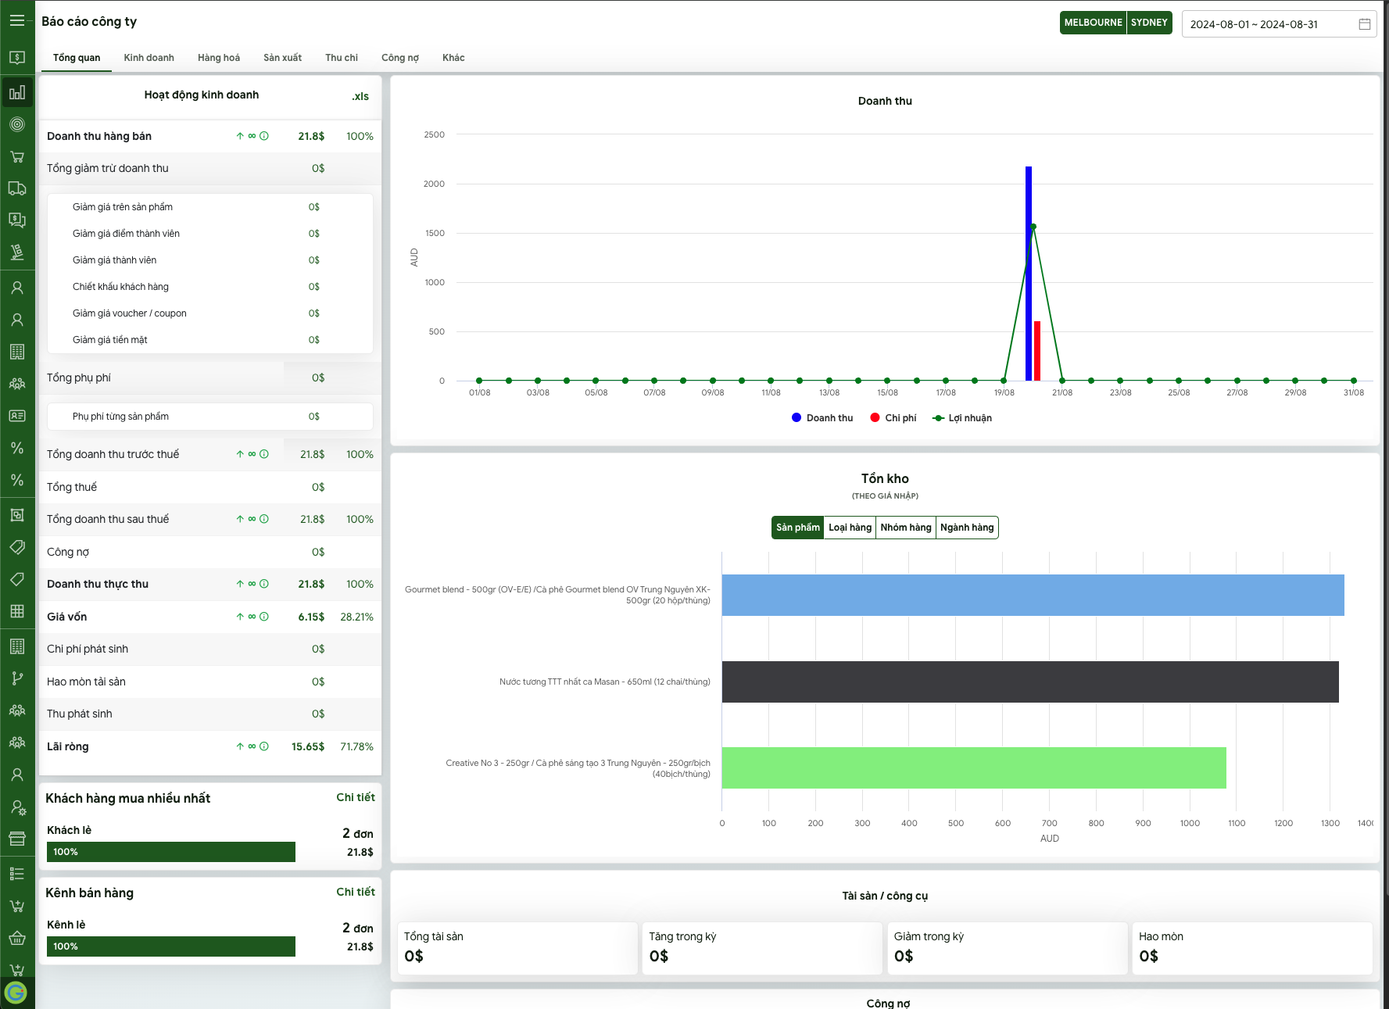Screen dimensions: 1389x1009
Task: Select the Sản phẩm inventory view
Action: [797, 528]
